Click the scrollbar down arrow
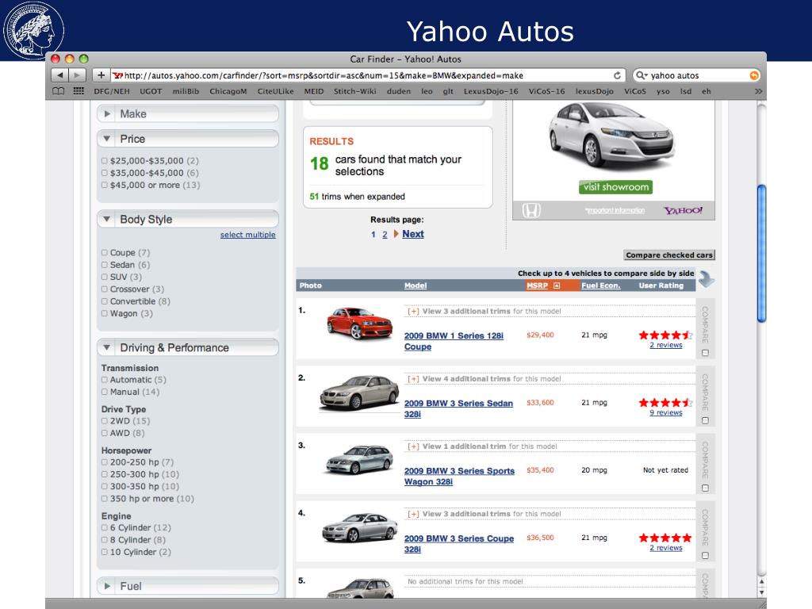Viewport: 812px width, 609px height. [x=761, y=592]
